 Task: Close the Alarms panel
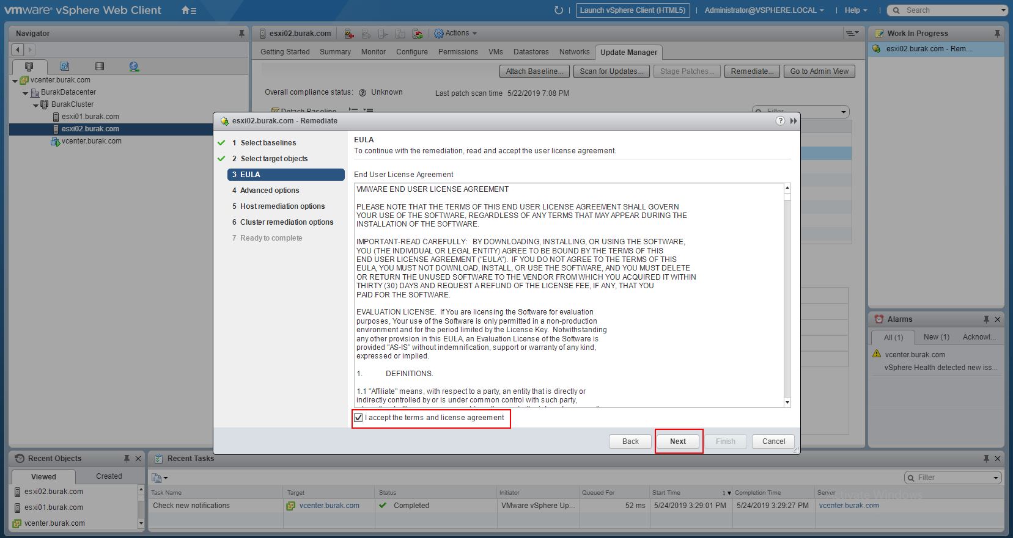click(x=998, y=319)
